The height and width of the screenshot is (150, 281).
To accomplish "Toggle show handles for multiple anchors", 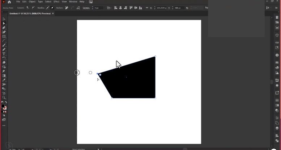I will click(x=47, y=8).
